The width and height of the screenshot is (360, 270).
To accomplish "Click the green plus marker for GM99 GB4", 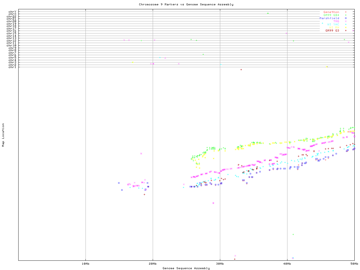I will point(346,15).
